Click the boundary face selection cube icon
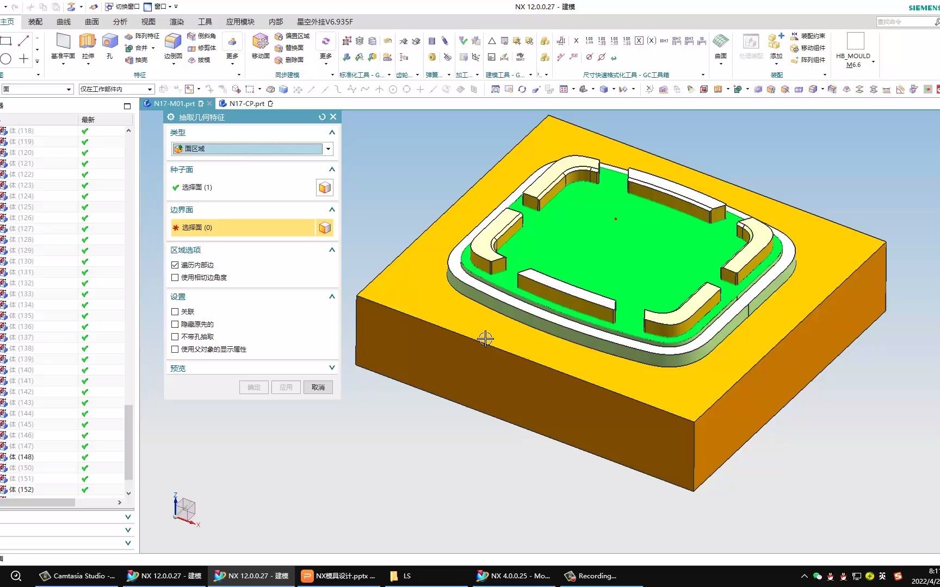 (x=325, y=228)
